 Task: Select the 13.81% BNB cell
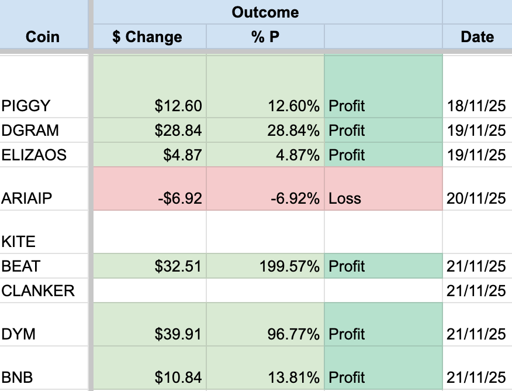(x=265, y=368)
